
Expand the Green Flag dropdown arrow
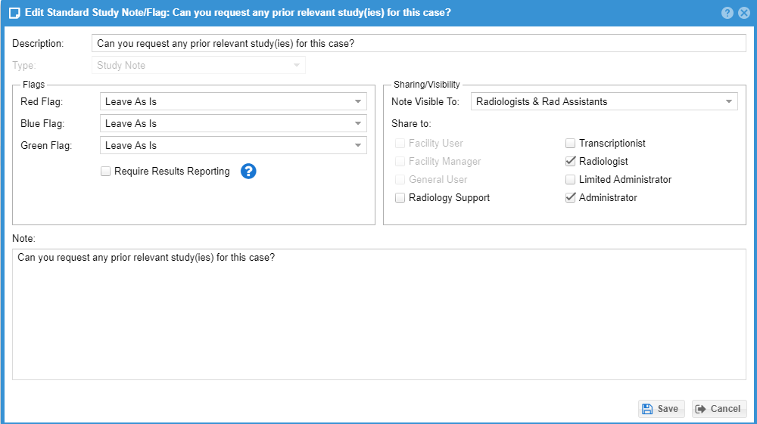(358, 146)
